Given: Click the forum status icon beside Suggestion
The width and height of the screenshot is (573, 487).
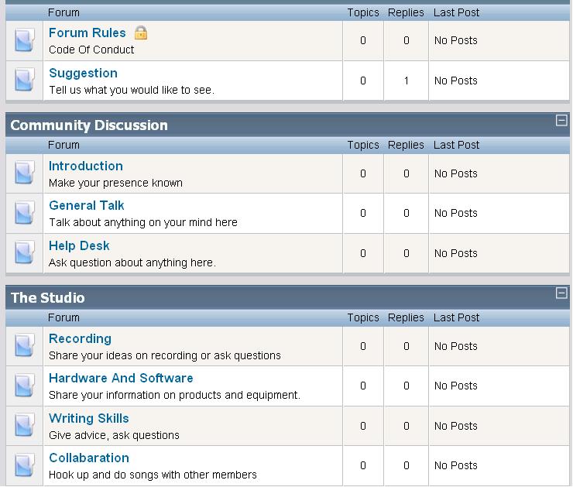Looking at the screenshot, I should tap(25, 81).
